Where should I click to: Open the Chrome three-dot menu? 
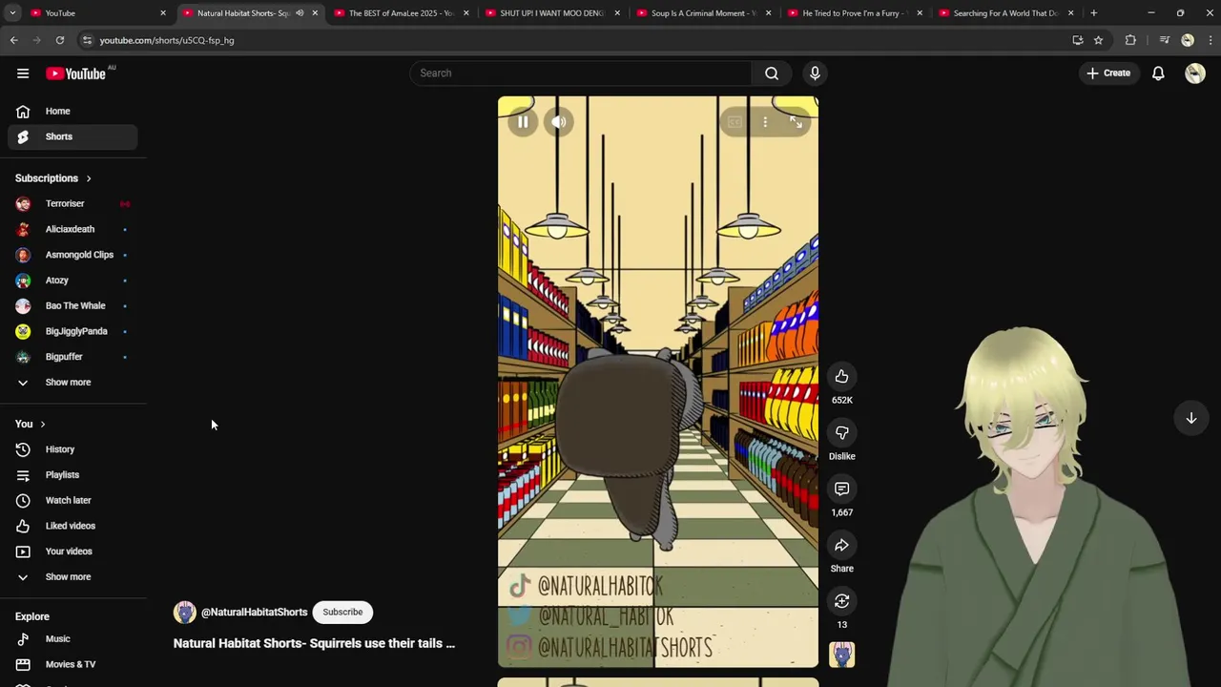[1211, 40]
